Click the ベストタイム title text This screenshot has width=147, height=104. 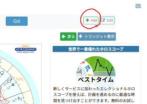tap(96, 80)
